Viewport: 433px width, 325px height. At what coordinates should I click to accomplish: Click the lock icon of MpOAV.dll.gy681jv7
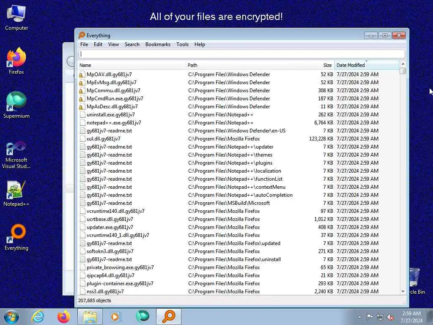pos(82,74)
